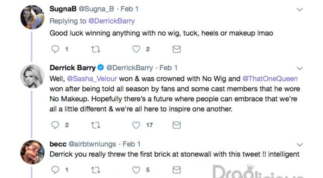Reply to Derrick Barry's tweet
Viewport: 323px width, 178px height.
coord(55,125)
